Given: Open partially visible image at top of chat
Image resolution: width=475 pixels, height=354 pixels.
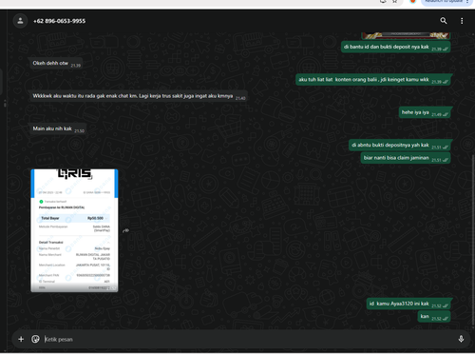Looking at the screenshot, I should [x=406, y=35].
